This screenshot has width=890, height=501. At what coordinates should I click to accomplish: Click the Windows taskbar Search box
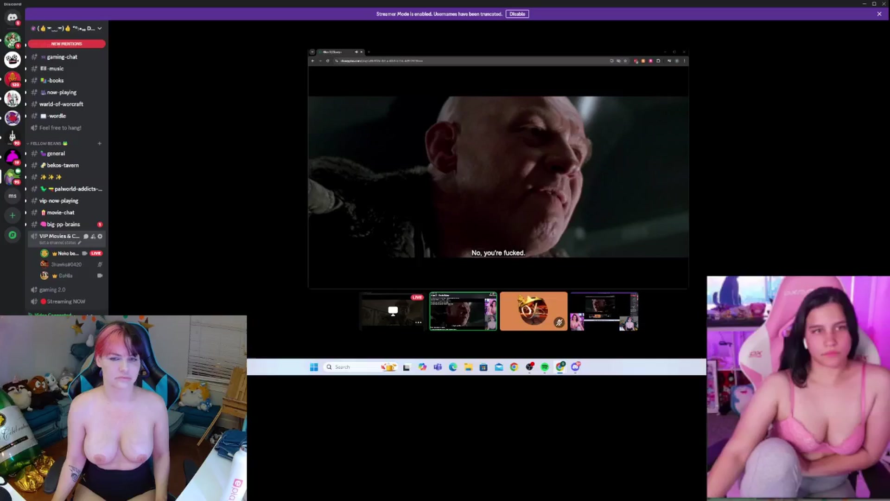[361, 367]
